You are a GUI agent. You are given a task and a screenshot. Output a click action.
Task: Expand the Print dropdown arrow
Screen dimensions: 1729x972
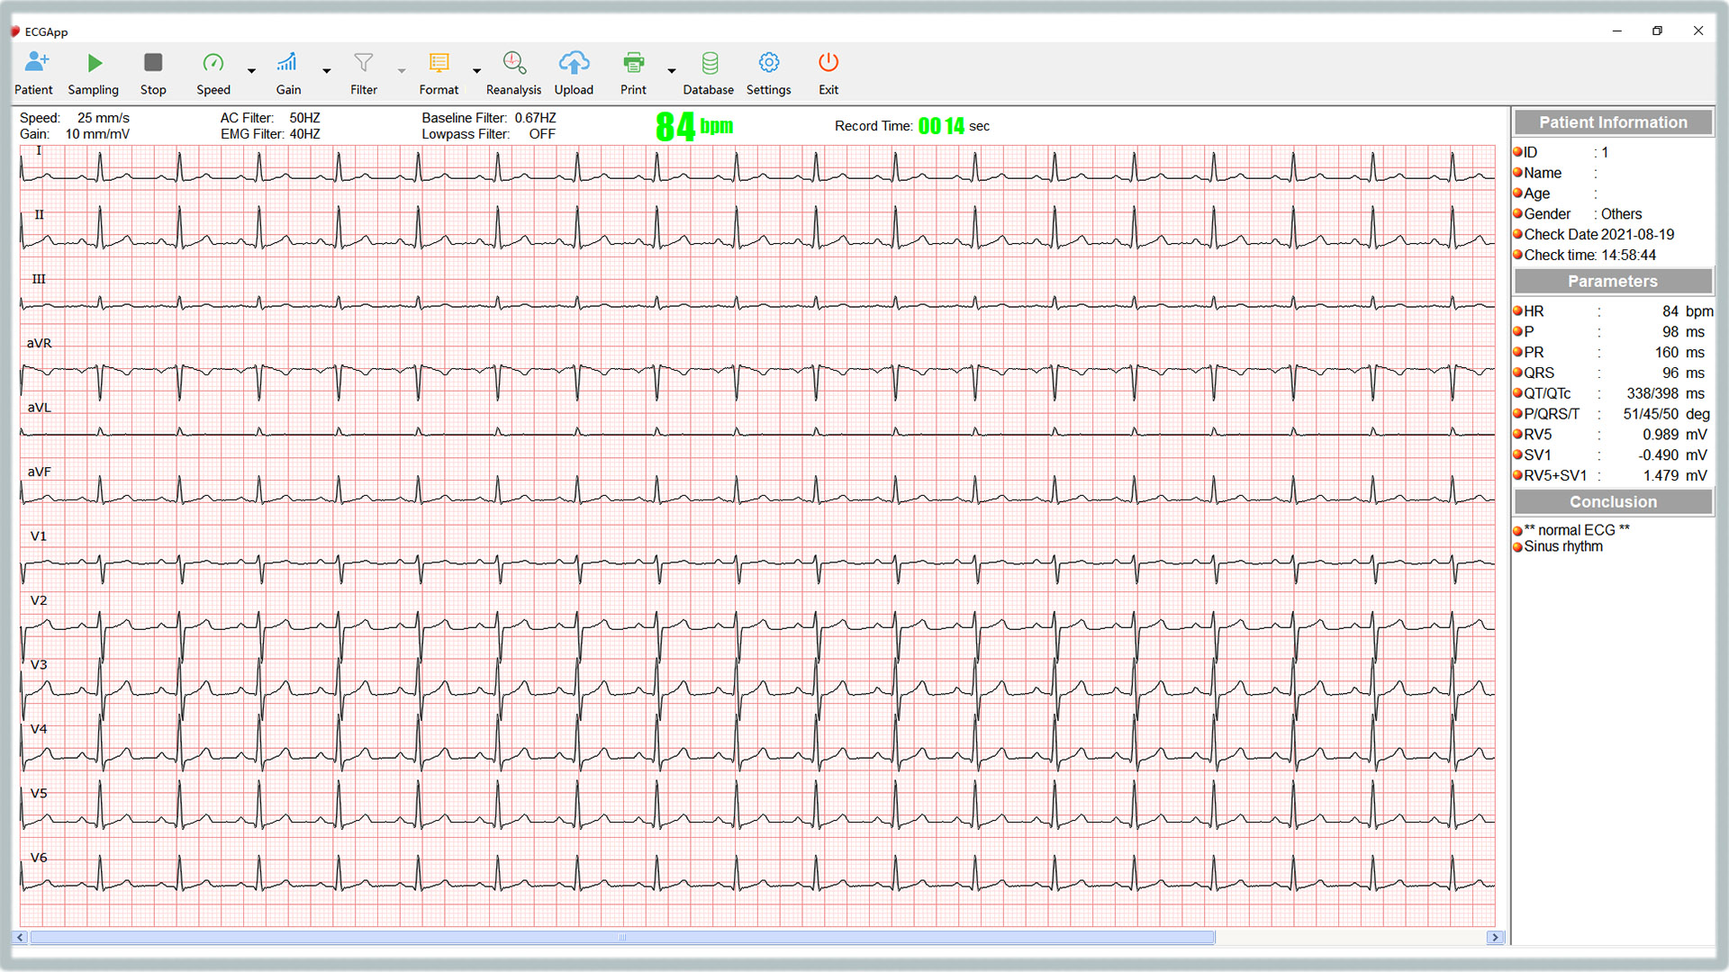click(671, 70)
